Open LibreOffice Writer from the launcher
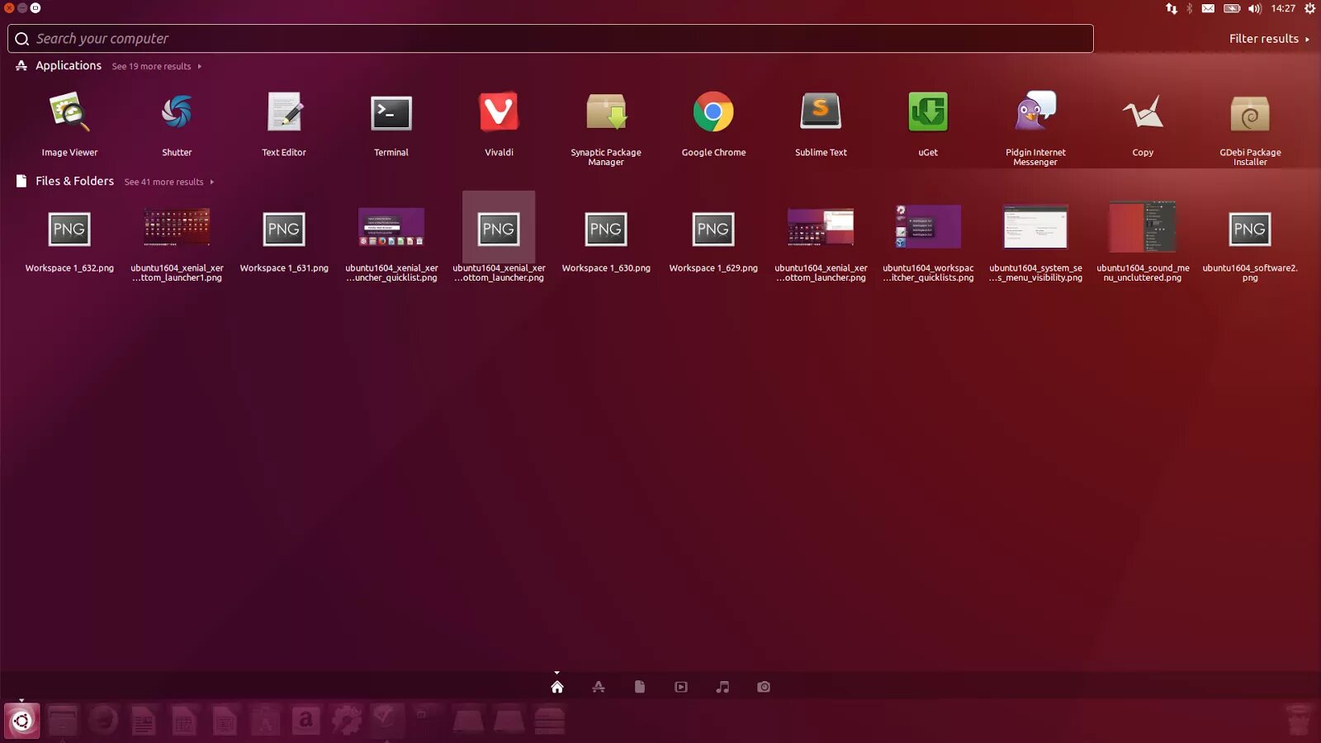1321x743 pixels. coord(143,722)
